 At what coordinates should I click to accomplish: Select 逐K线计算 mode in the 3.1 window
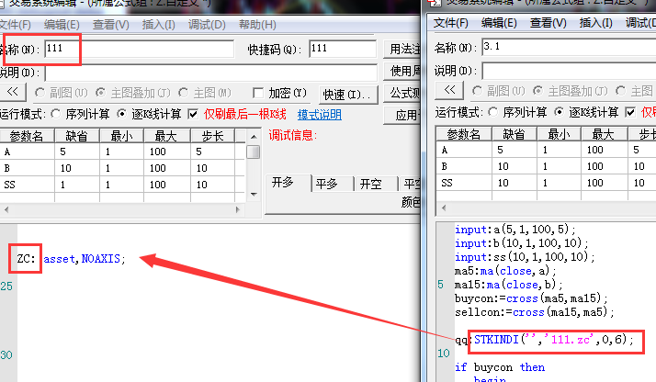point(559,112)
